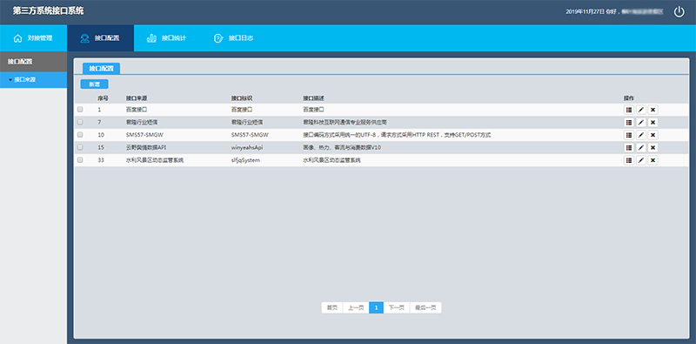
Task: Select checkbox for SMS57-SMGW row
Action: [x=80, y=134]
